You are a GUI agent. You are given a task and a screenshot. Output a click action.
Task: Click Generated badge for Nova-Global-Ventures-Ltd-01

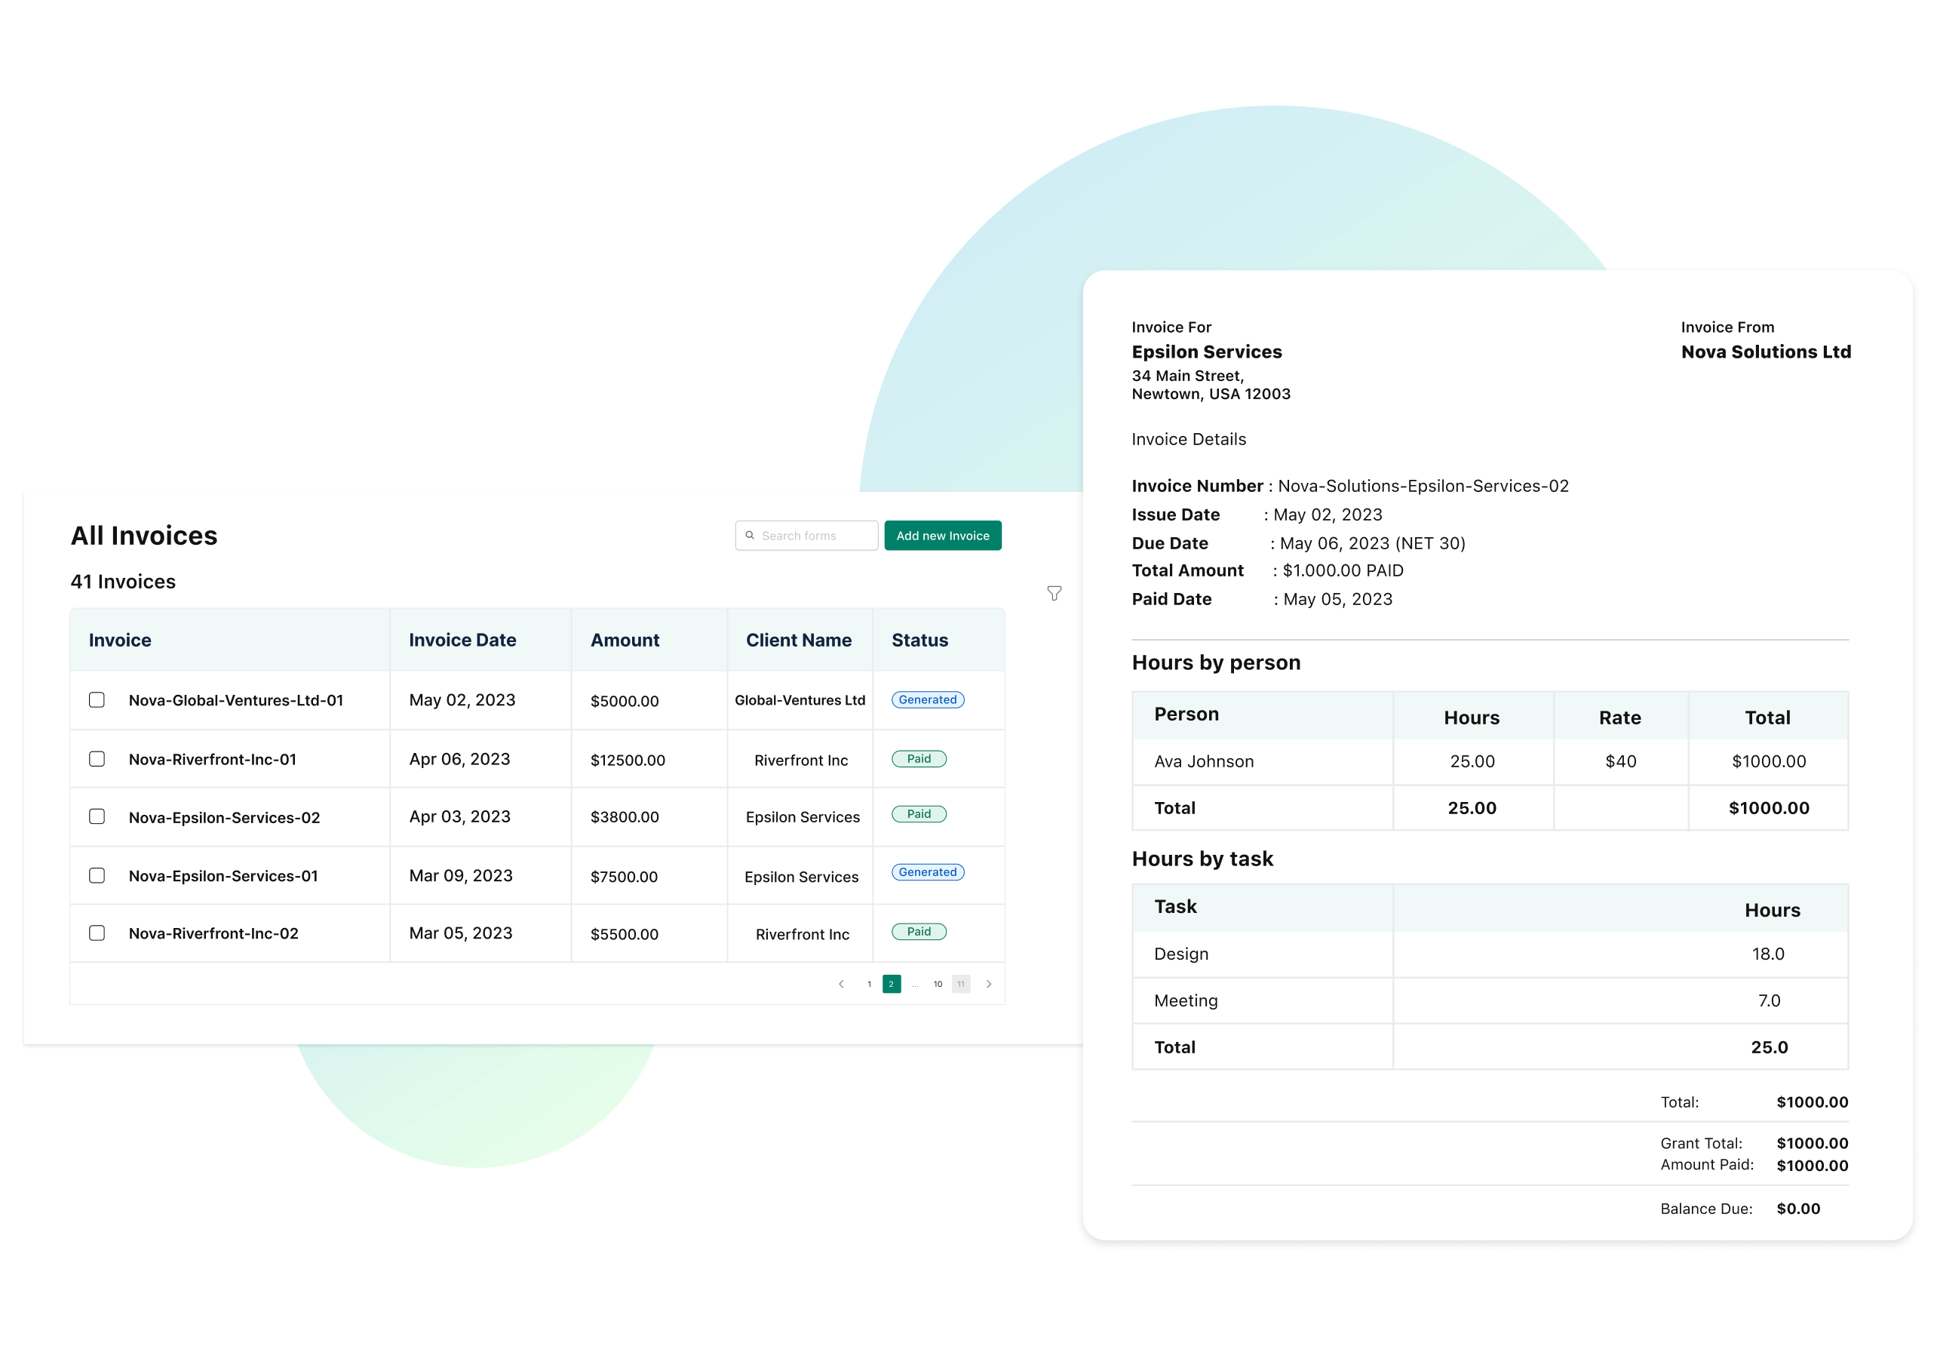point(927,699)
